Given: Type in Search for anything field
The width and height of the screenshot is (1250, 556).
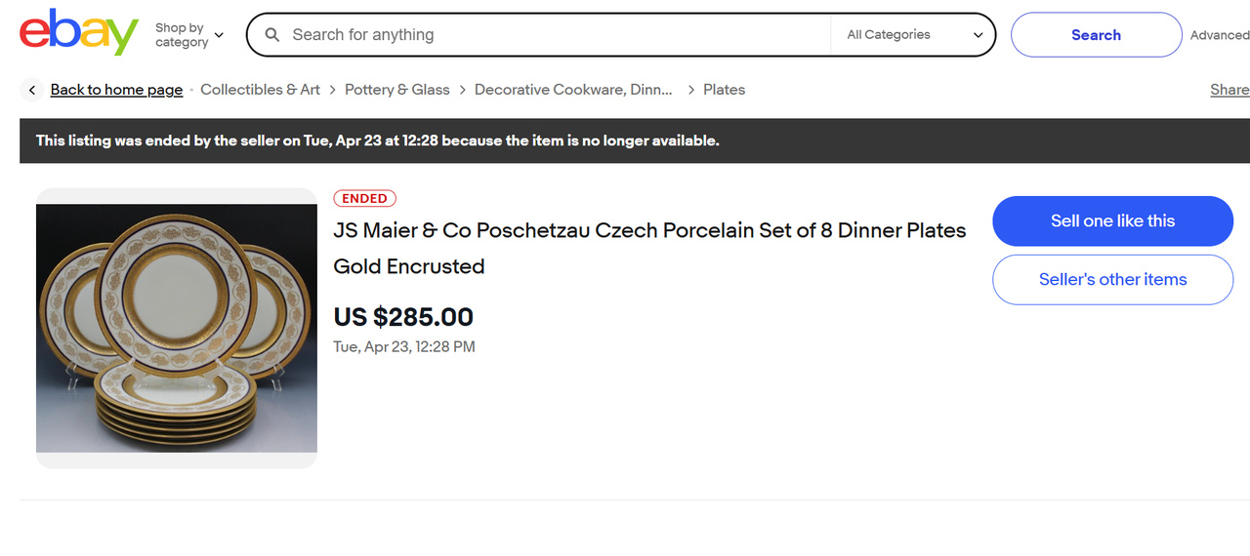Looking at the screenshot, I should coord(557,35).
